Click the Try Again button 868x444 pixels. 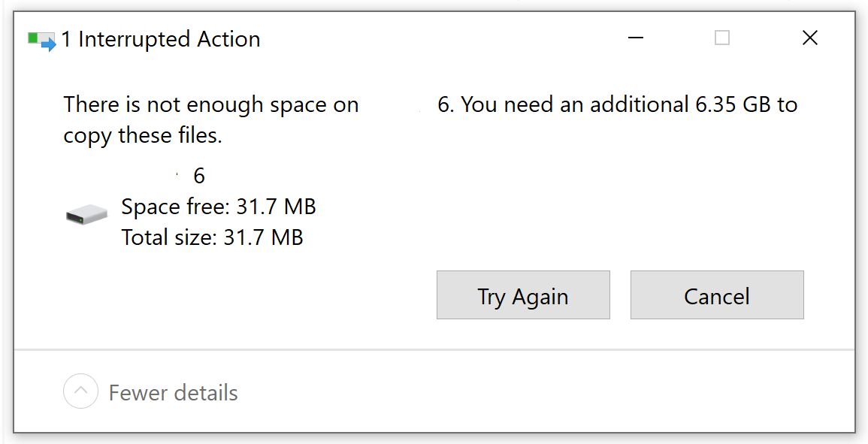tap(522, 295)
